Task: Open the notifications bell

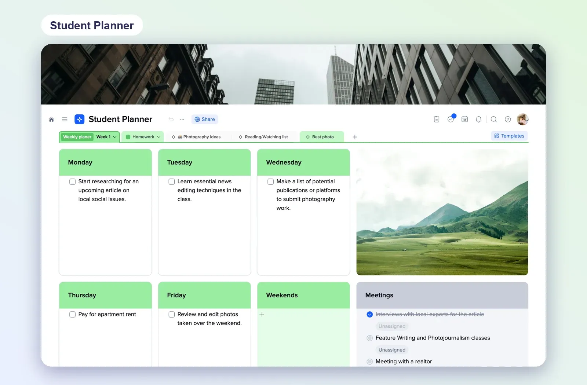Action: coord(478,119)
